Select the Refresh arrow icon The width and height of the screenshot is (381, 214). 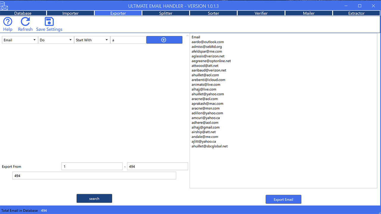(x=25, y=21)
